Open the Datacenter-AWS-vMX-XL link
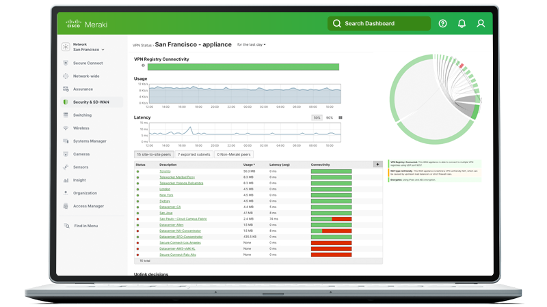 coord(177,248)
